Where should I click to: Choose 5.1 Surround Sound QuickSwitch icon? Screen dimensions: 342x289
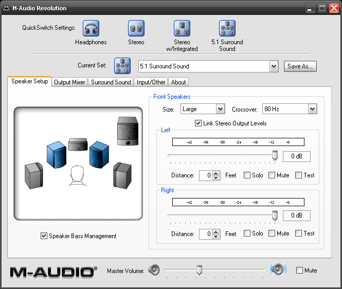(227, 28)
